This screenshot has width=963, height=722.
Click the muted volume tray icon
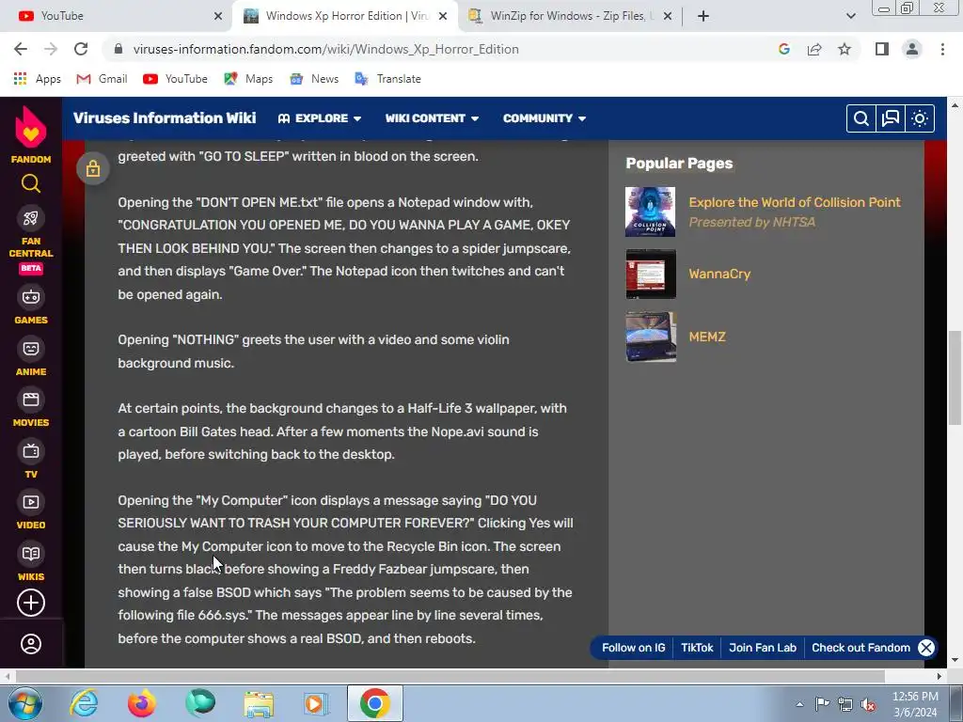pos(868,705)
